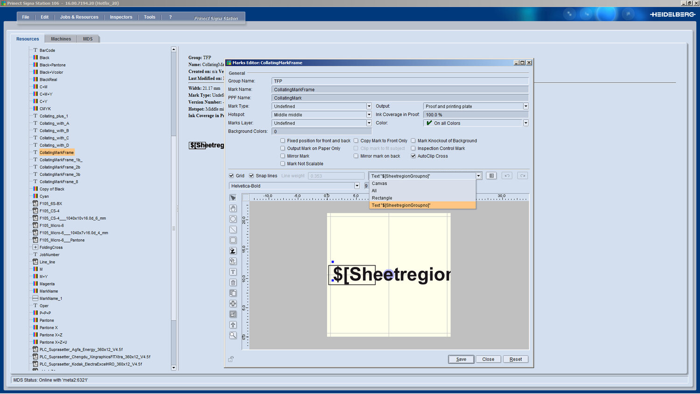Select the arrow selection tool
The width and height of the screenshot is (700, 394).
click(x=233, y=198)
